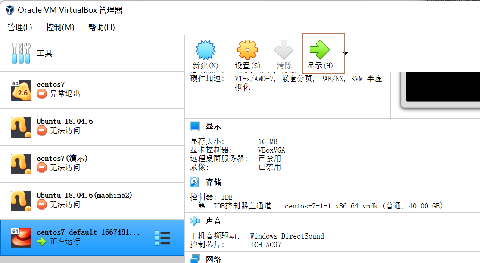480x263 pixels.
Task: Click 无法访问 red icon under centos7(演示)
Action: pos(41,168)
